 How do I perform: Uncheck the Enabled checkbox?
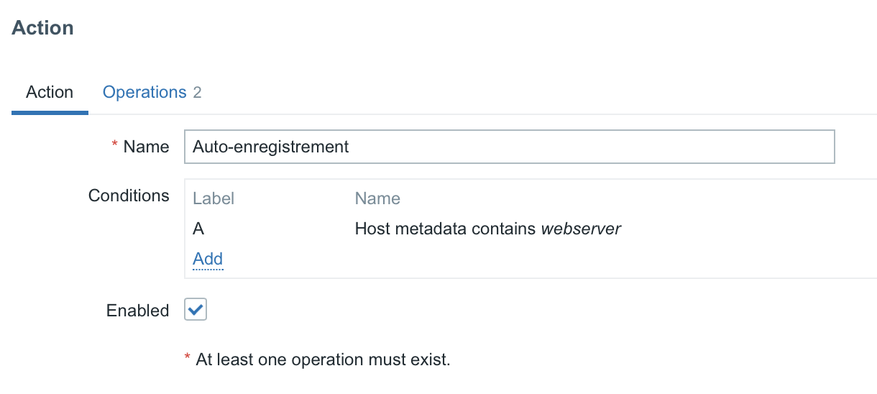pos(196,310)
